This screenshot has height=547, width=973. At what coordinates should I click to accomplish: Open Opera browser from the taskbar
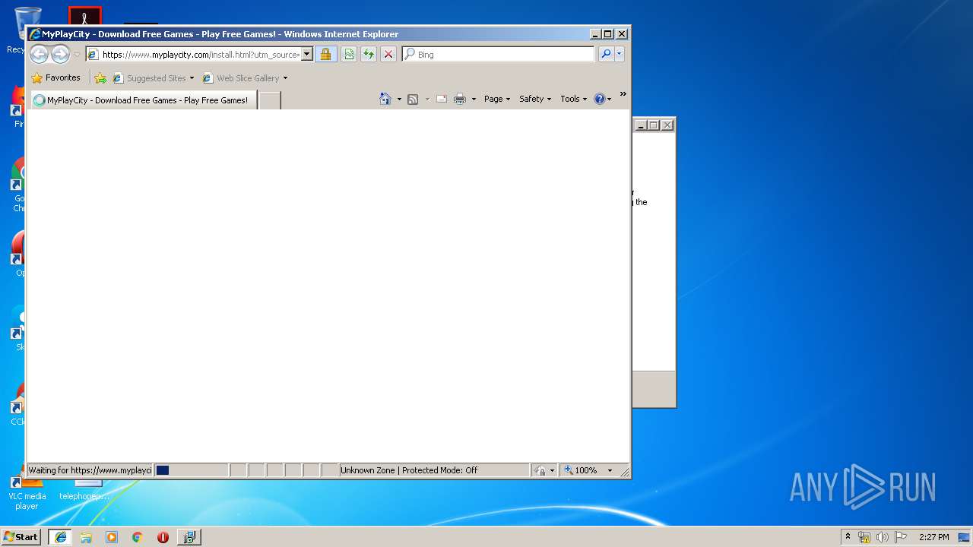coord(163,536)
